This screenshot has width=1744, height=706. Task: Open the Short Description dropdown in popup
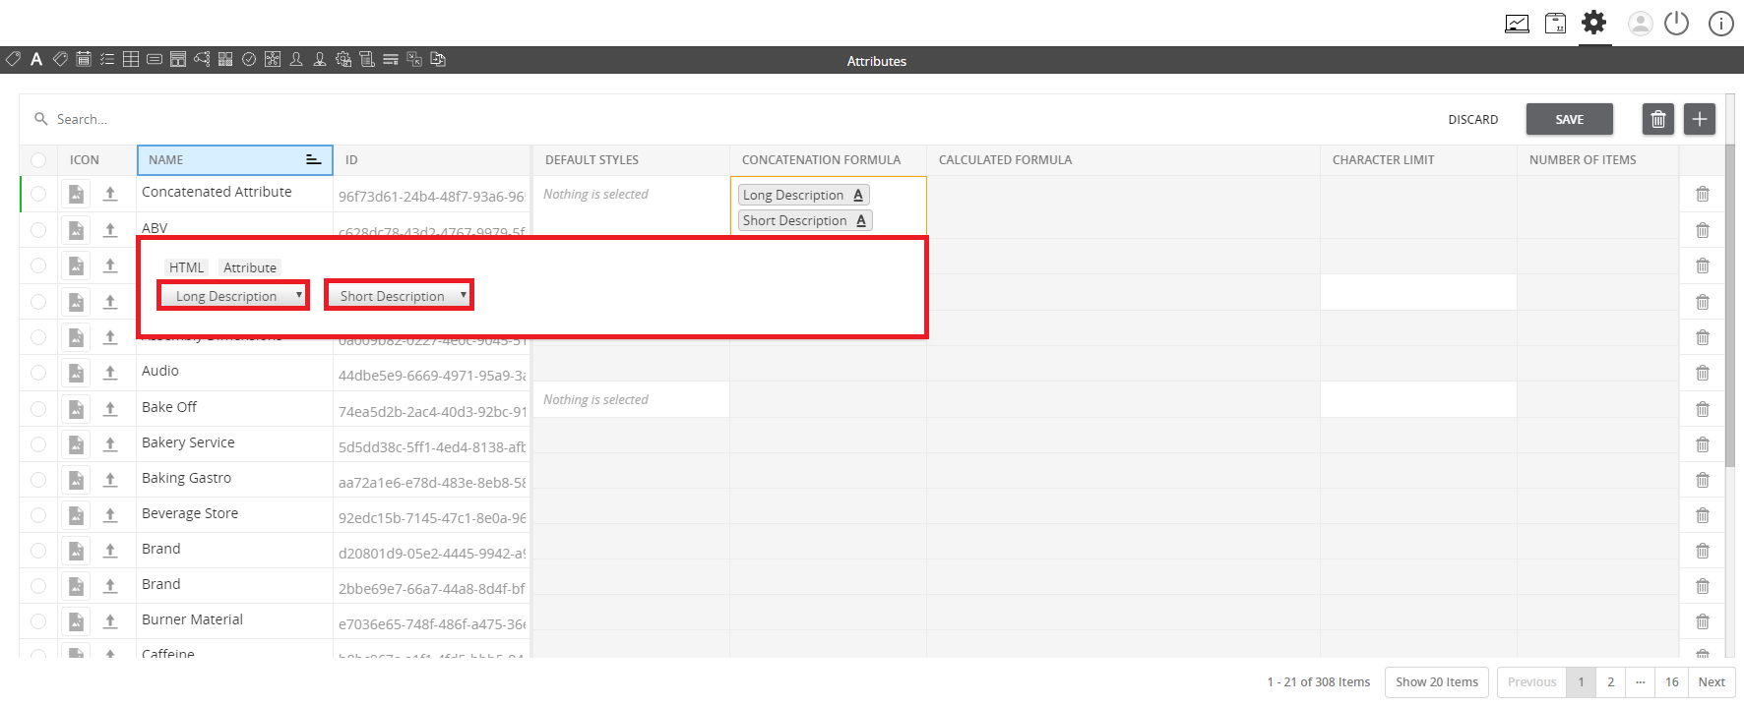pos(399,295)
